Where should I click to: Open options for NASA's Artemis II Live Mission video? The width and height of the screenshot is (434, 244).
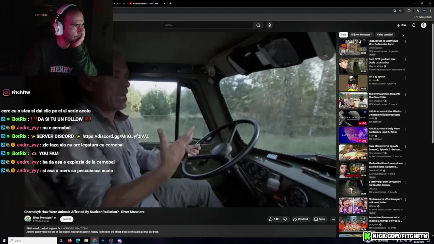[x=406, y=112]
